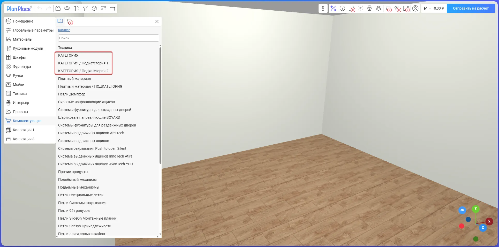
Task: Open the shopping cart in the top toolbar
Action: coord(388,9)
